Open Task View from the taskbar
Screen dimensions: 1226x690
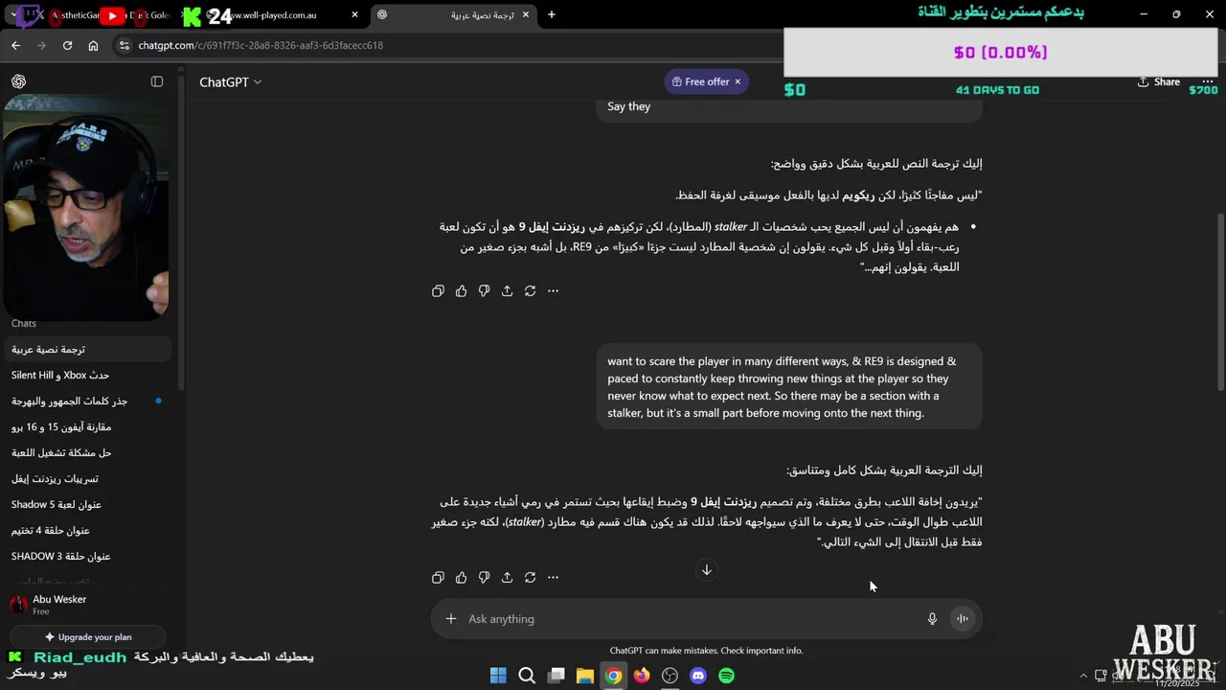click(x=556, y=676)
